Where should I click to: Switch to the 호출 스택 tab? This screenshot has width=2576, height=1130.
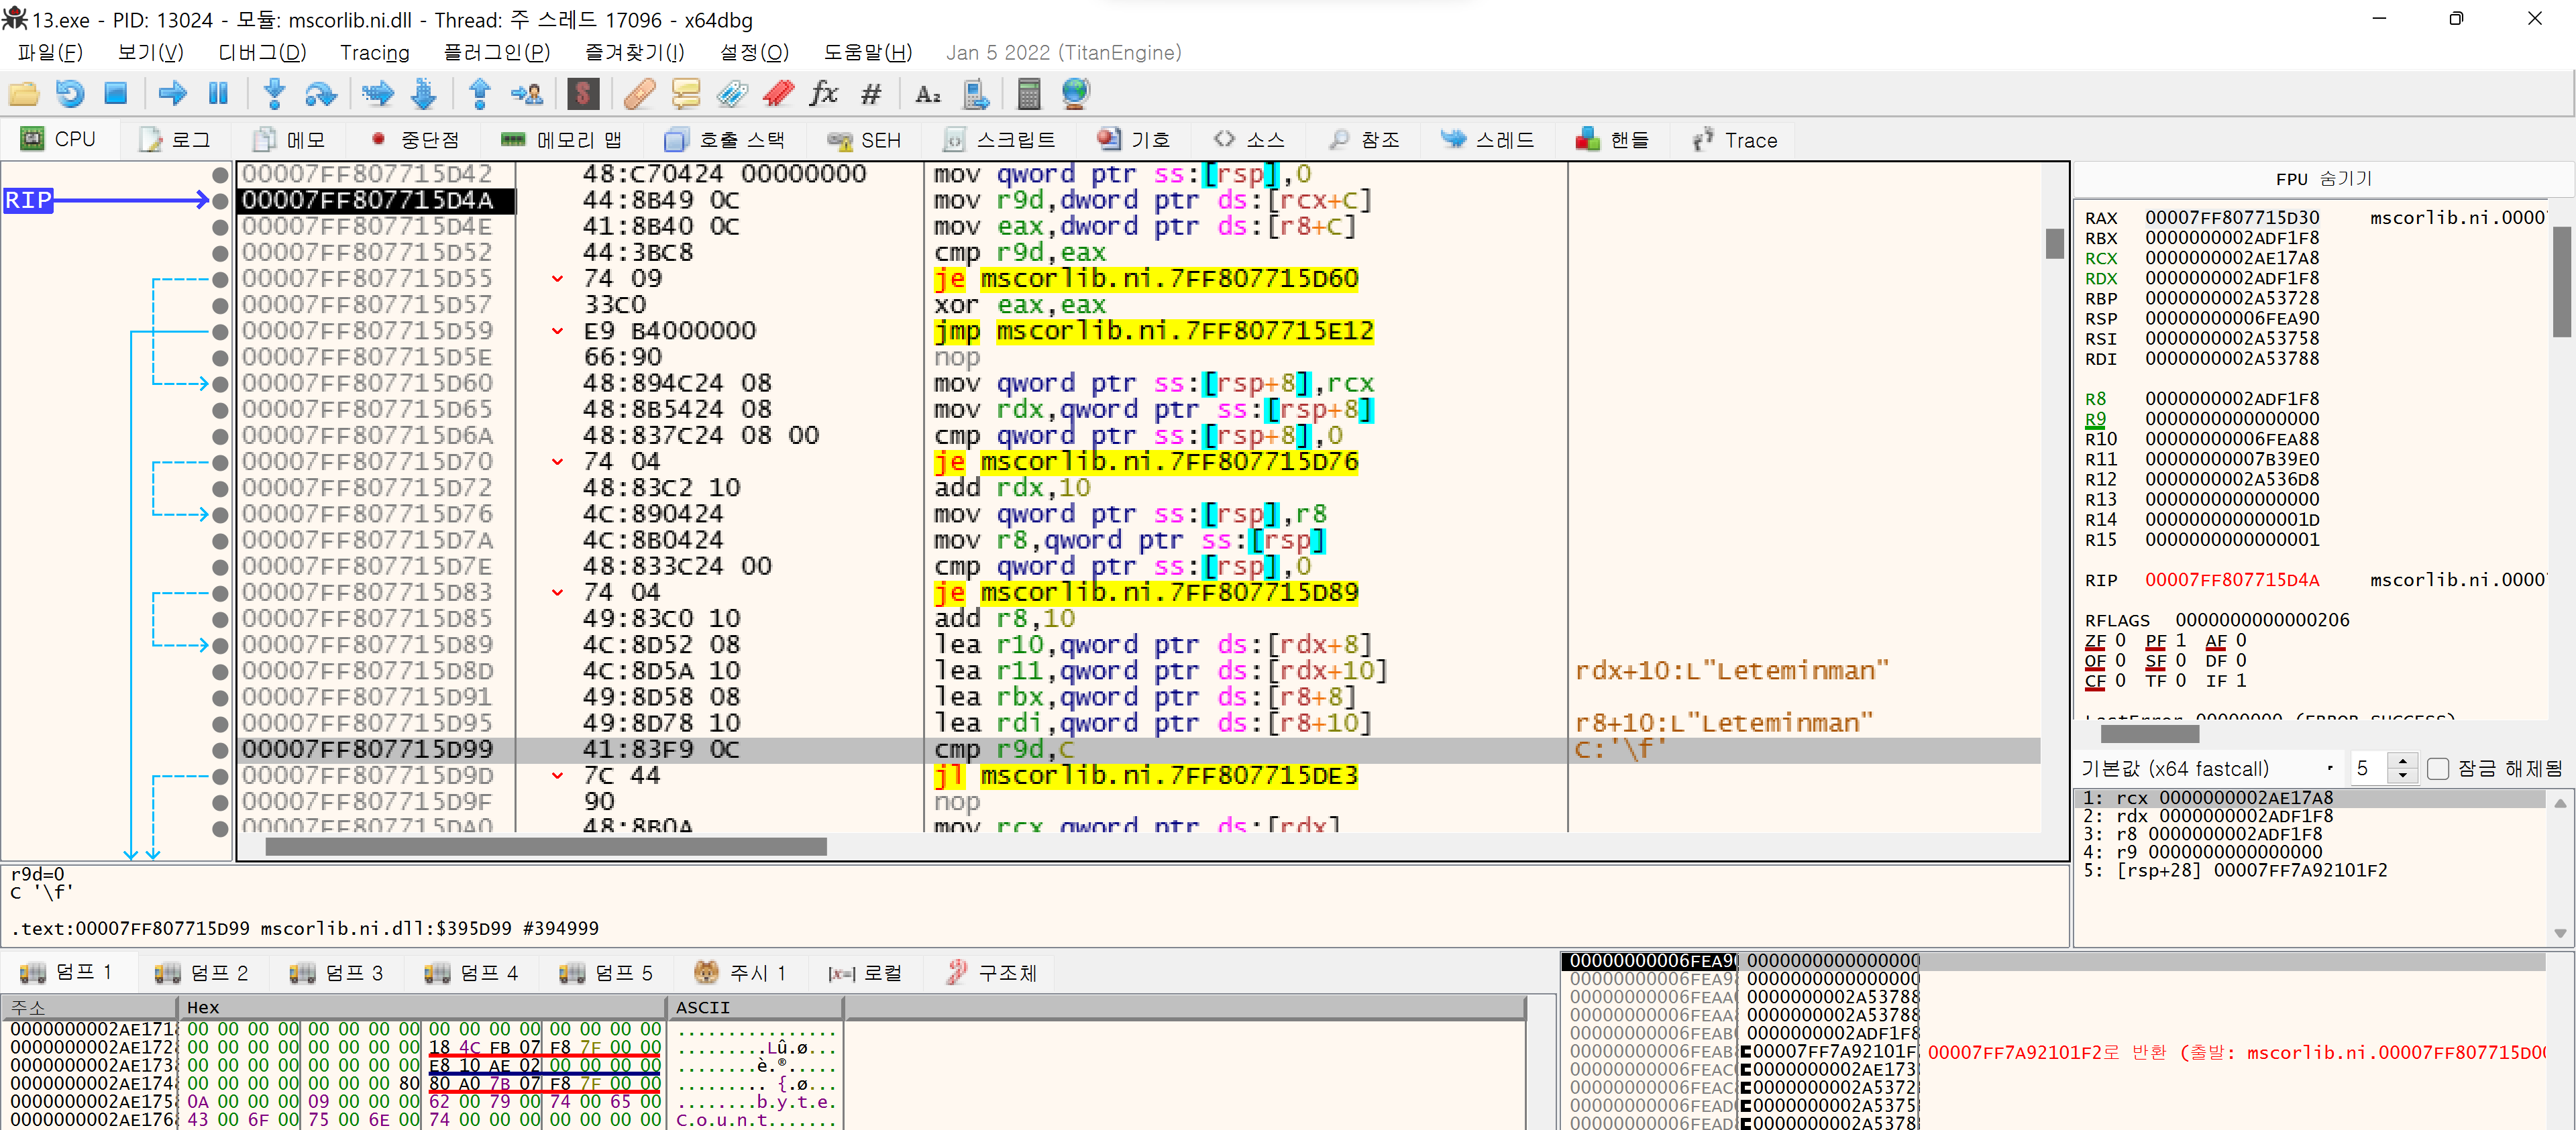726,140
